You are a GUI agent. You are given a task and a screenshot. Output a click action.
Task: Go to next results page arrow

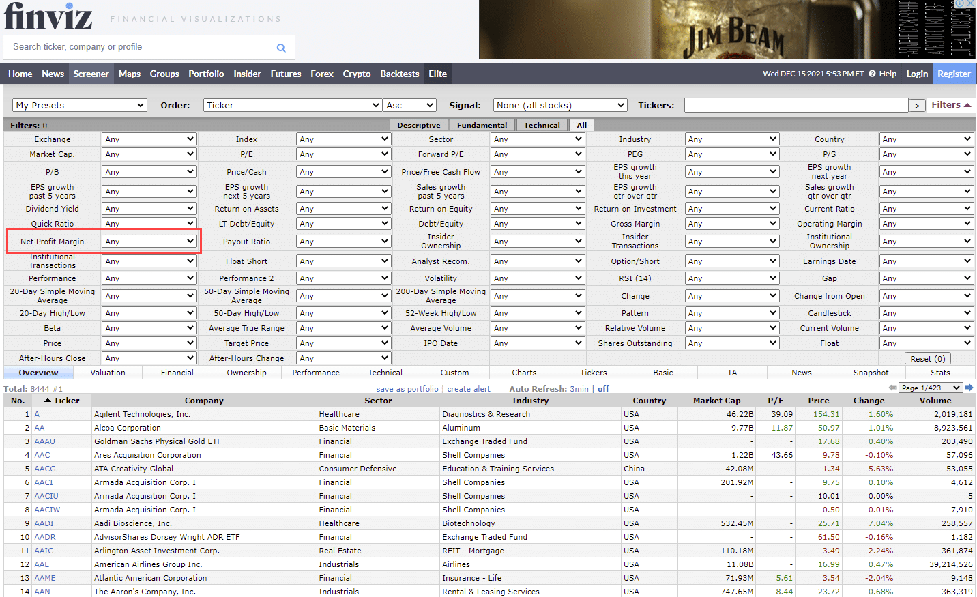(x=969, y=388)
